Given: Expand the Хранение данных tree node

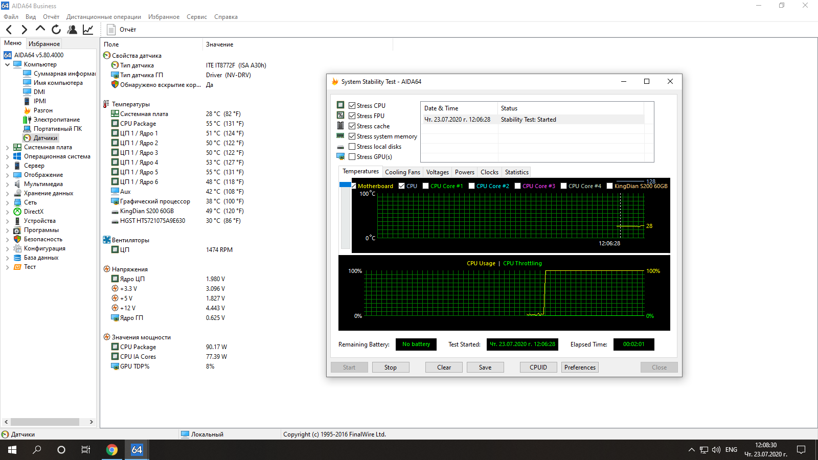Looking at the screenshot, I should tap(8, 193).
